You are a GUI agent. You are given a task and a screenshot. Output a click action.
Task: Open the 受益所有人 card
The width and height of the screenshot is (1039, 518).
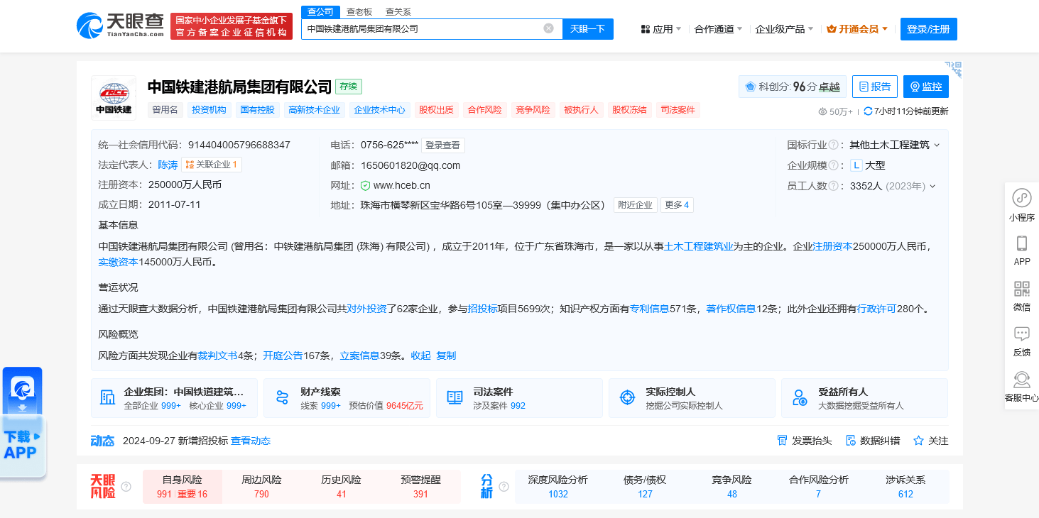[864, 398]
